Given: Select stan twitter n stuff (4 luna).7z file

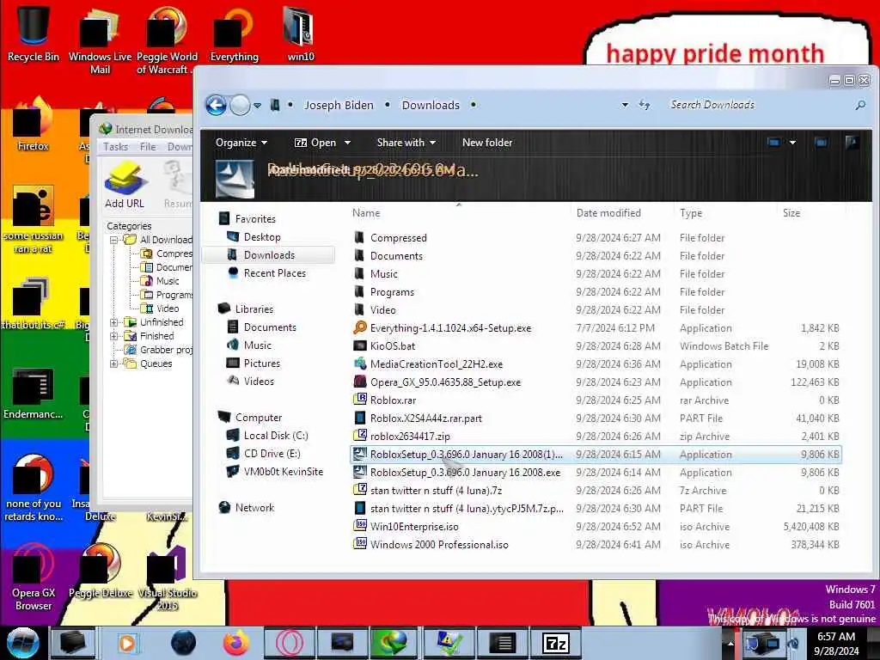Looking at the screenshot, I should pyautogui.click(x=595, y=491).
